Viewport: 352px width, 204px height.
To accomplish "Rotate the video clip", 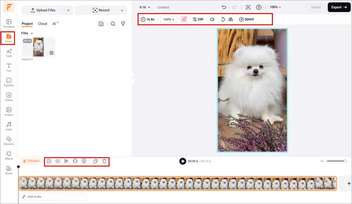I will [x=223, y=19].
